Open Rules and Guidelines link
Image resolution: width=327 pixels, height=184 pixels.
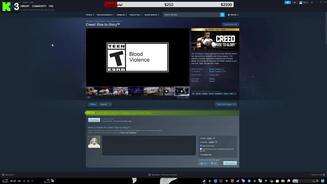click(129, 133)
